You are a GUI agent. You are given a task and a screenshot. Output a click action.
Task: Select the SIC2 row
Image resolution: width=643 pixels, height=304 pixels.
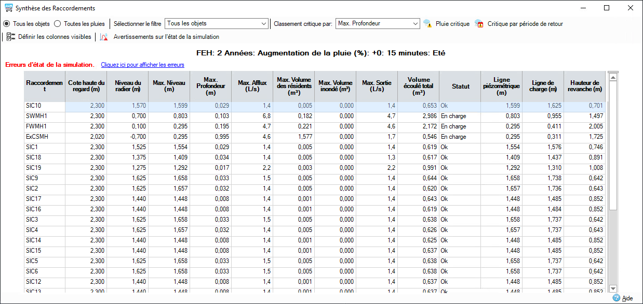click(315, 189)
